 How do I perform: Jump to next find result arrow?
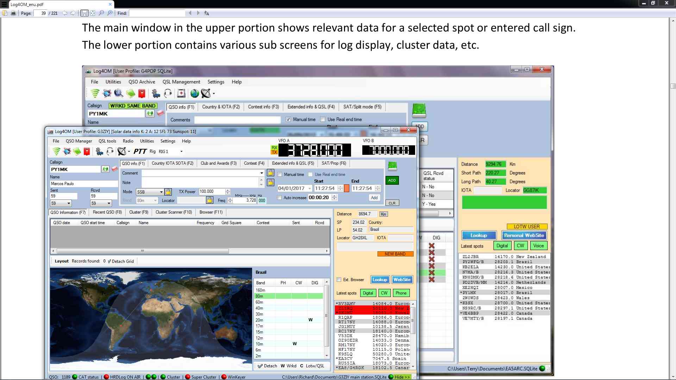point(198,13)
